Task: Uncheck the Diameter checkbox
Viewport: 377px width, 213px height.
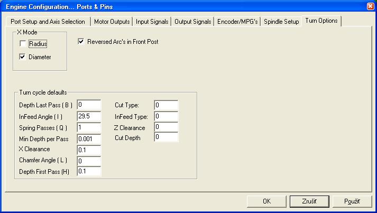Action: tap(23, 57)
